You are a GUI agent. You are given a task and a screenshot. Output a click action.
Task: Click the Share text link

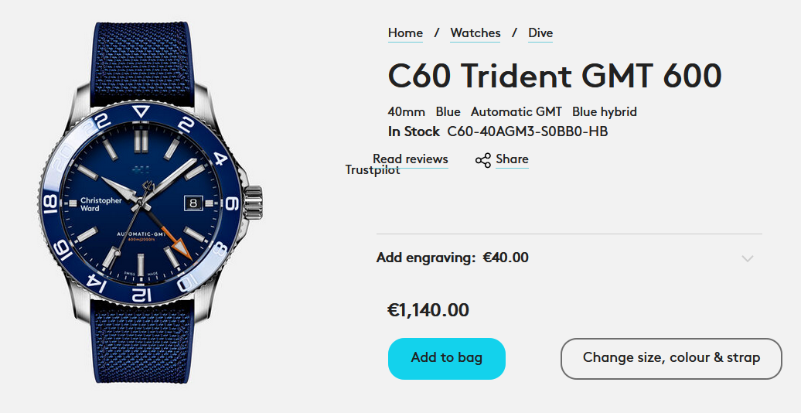[x=512, y=159]
